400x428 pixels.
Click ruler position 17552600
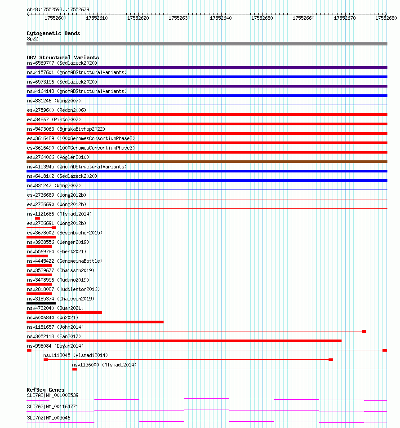55,18
